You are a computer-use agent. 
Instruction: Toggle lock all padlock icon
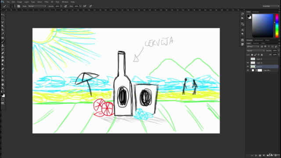pyautogui.click(x=262, y=55)
